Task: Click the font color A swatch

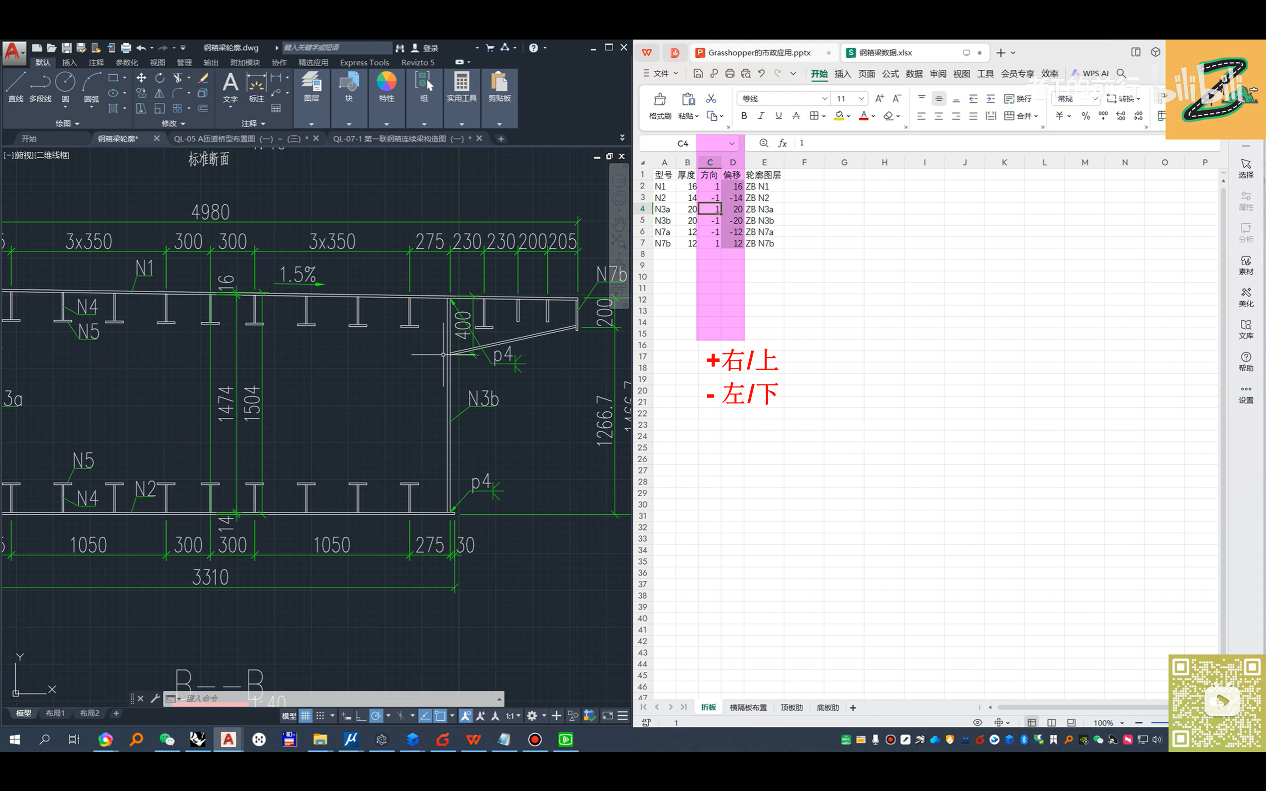Action: (x=863, y=116)
